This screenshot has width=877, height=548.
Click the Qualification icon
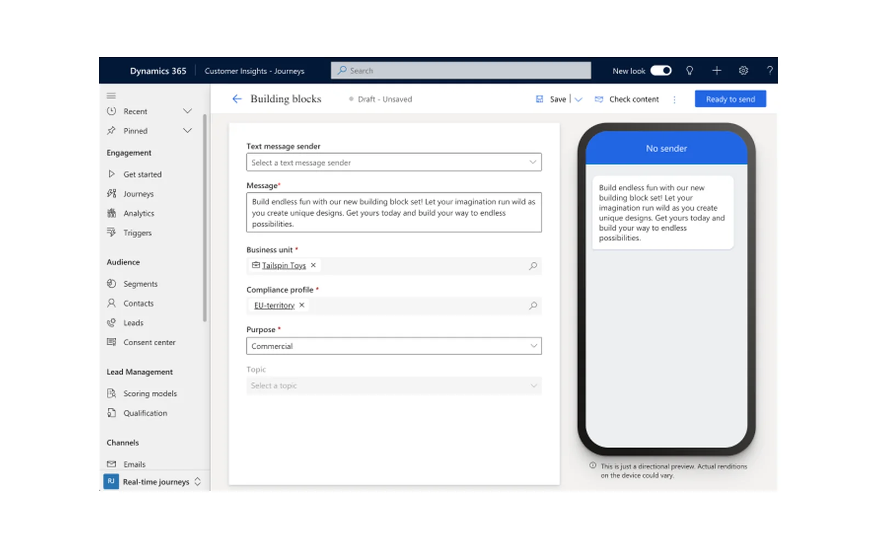tap(111, 413)
